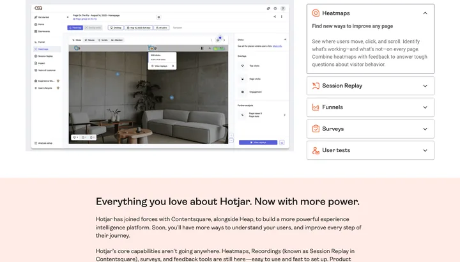This screenshot has width=460, height=262.
Task: Click the Surveys clipboard icon in accordion
Action: click(x=316, y=128)
